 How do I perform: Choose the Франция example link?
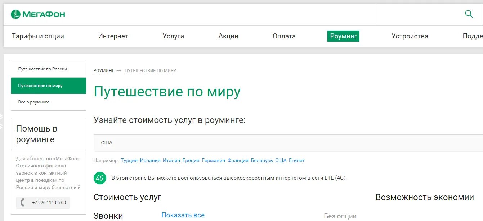(238, 161)
